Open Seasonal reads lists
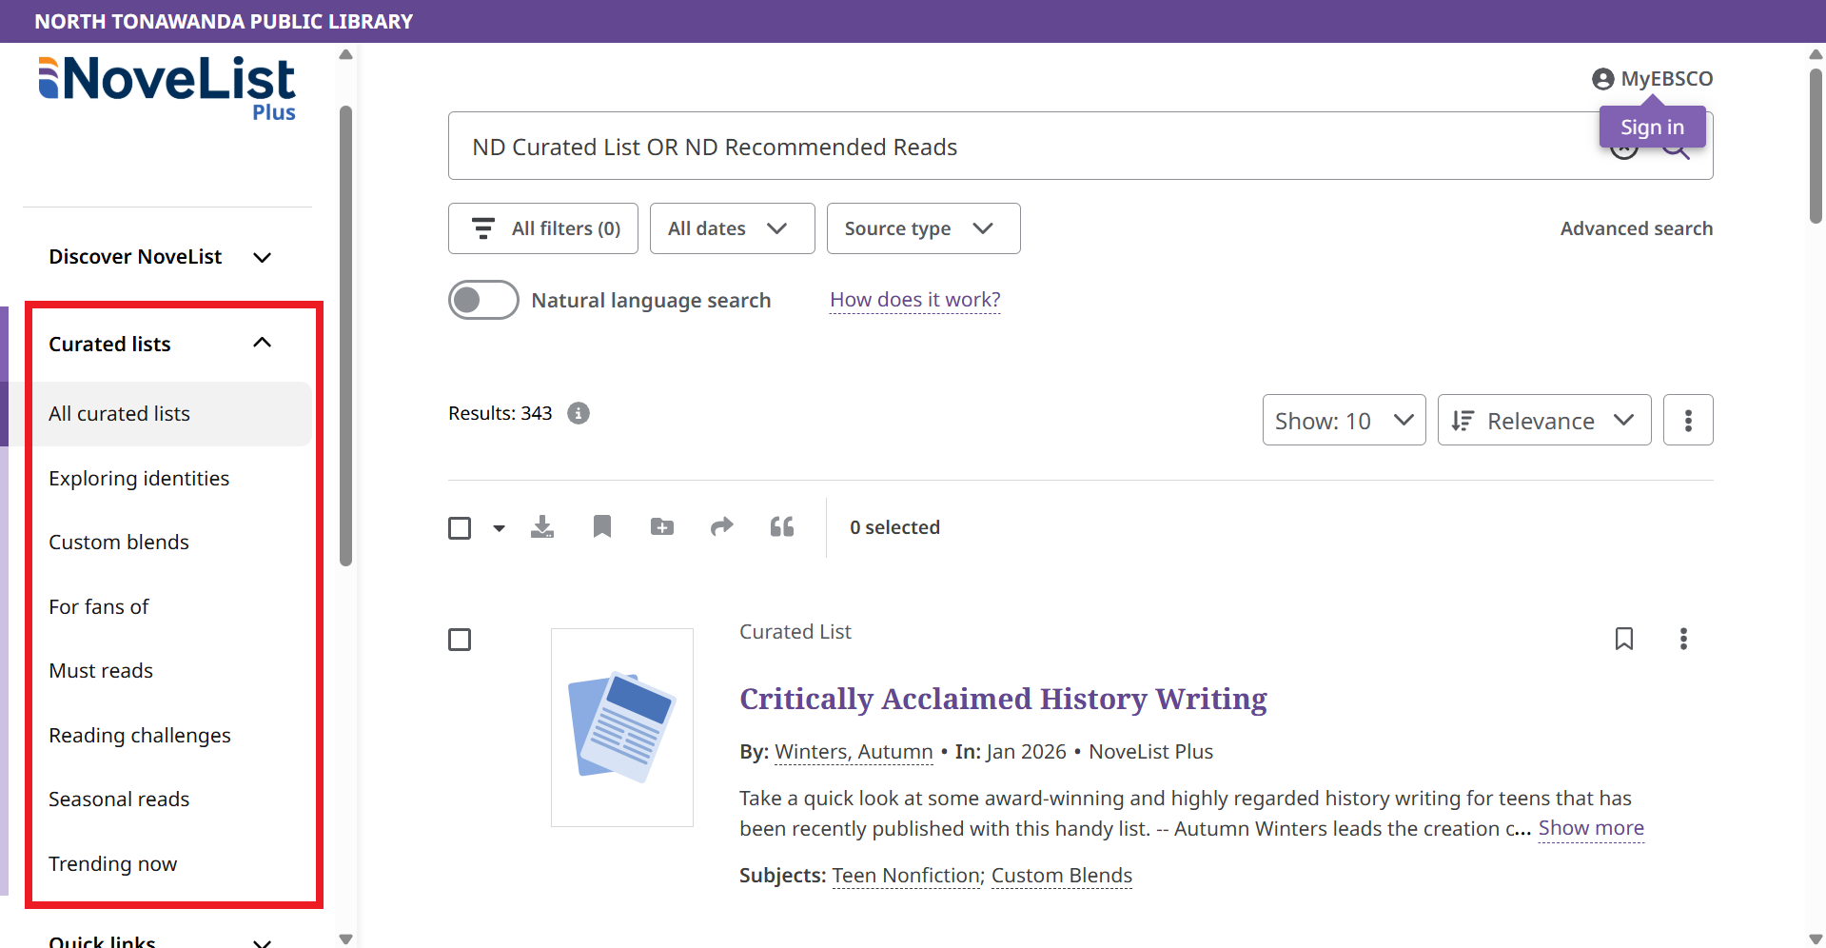1826x948 pixels. (x=119, y=799)
